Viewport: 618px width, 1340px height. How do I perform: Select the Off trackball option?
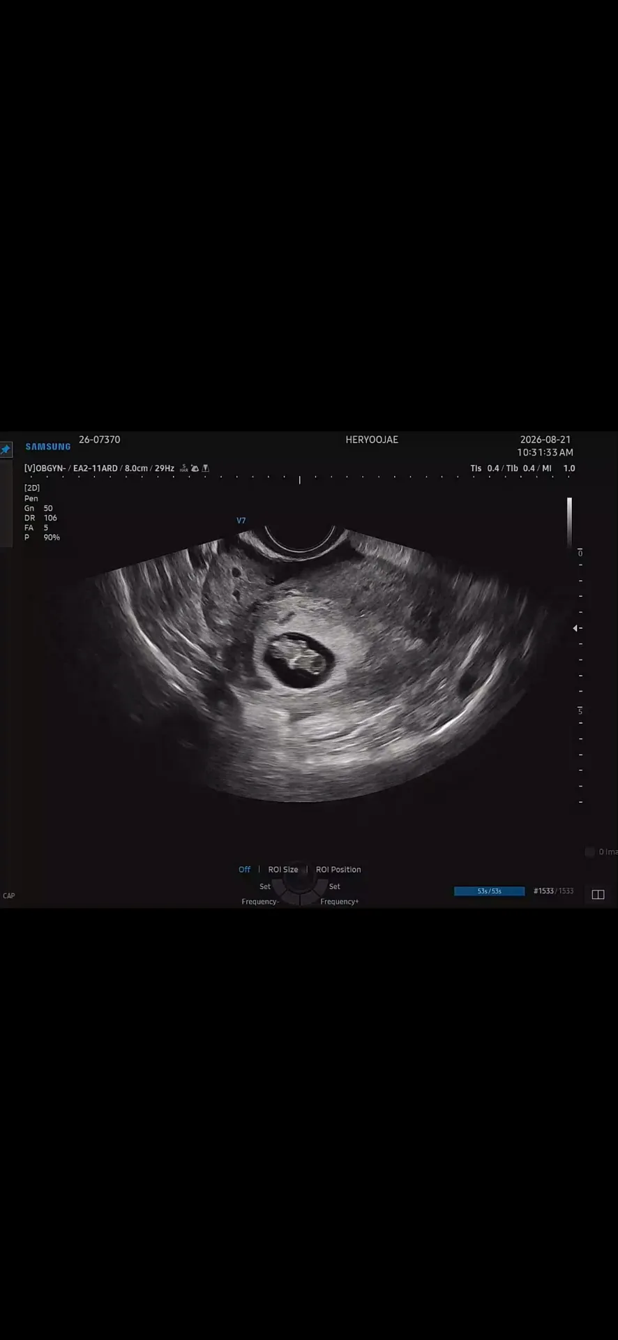(244, 870)
